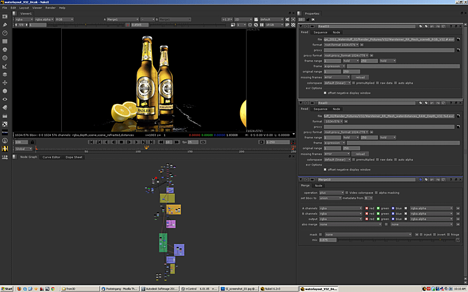Open the Merge nodes layers icon
Viewport: 468px width, 292px height.
tap(5, 74)
